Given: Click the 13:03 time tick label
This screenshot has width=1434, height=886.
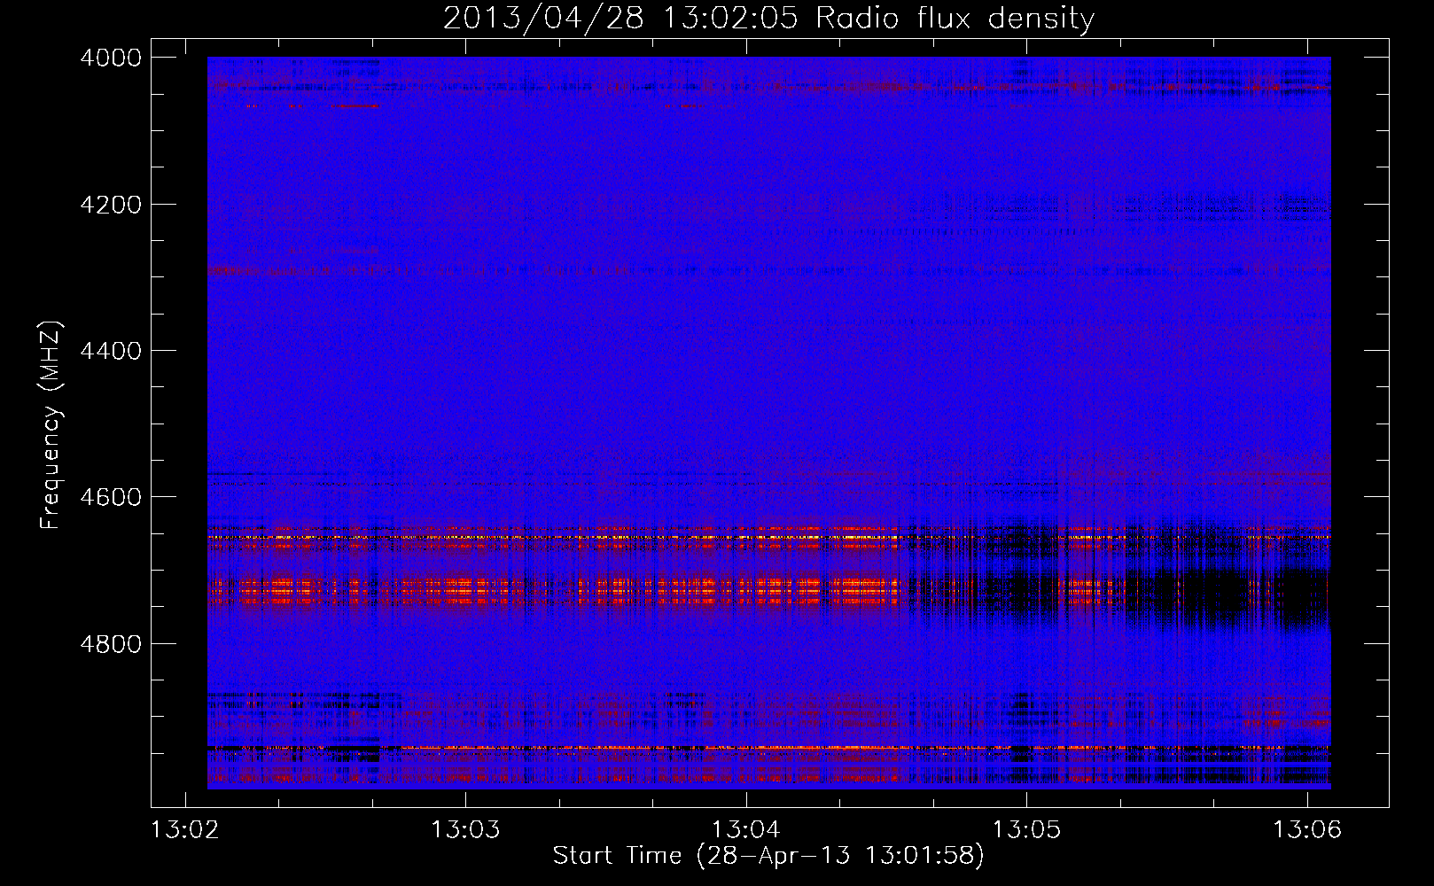Looking at the screenshot, I should tap(465, 830).
